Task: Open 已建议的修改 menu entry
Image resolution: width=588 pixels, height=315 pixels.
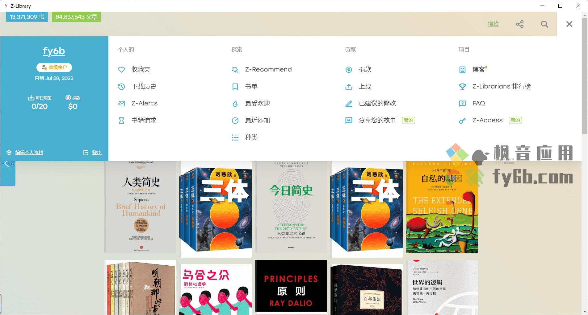Action: point(377,103)
